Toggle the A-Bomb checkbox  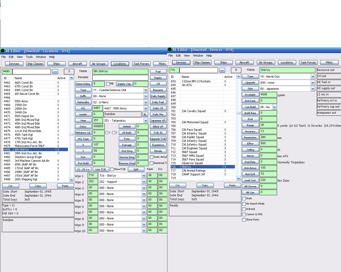244,209
